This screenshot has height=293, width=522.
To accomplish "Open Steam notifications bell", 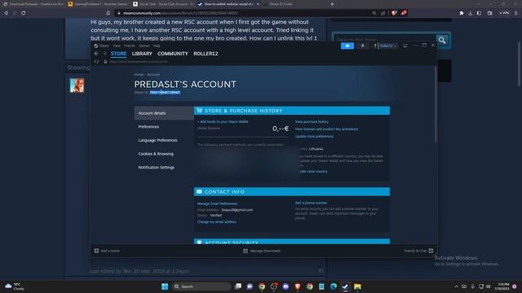I will 362,46.
